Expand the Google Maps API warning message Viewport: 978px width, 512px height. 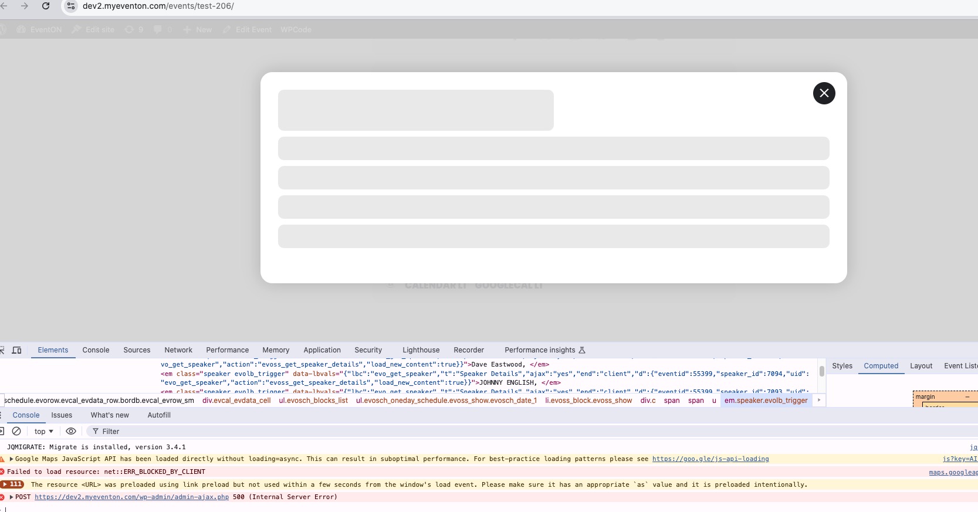tap(11, 459)
